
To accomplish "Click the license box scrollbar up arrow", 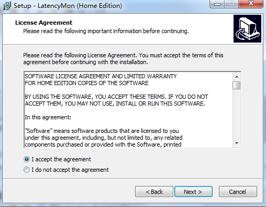I will click(237, 77).
